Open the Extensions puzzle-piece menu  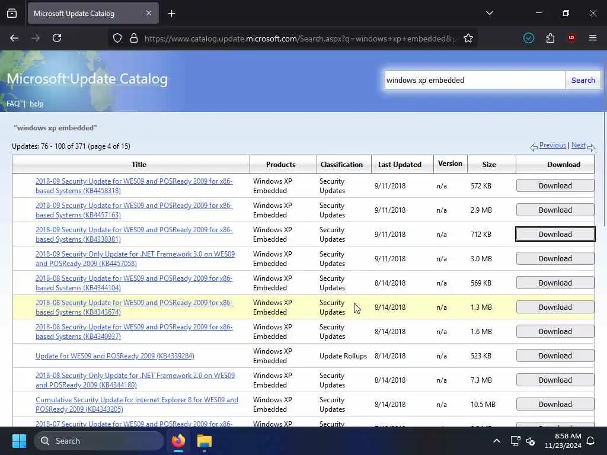click(x=550, y=38)
